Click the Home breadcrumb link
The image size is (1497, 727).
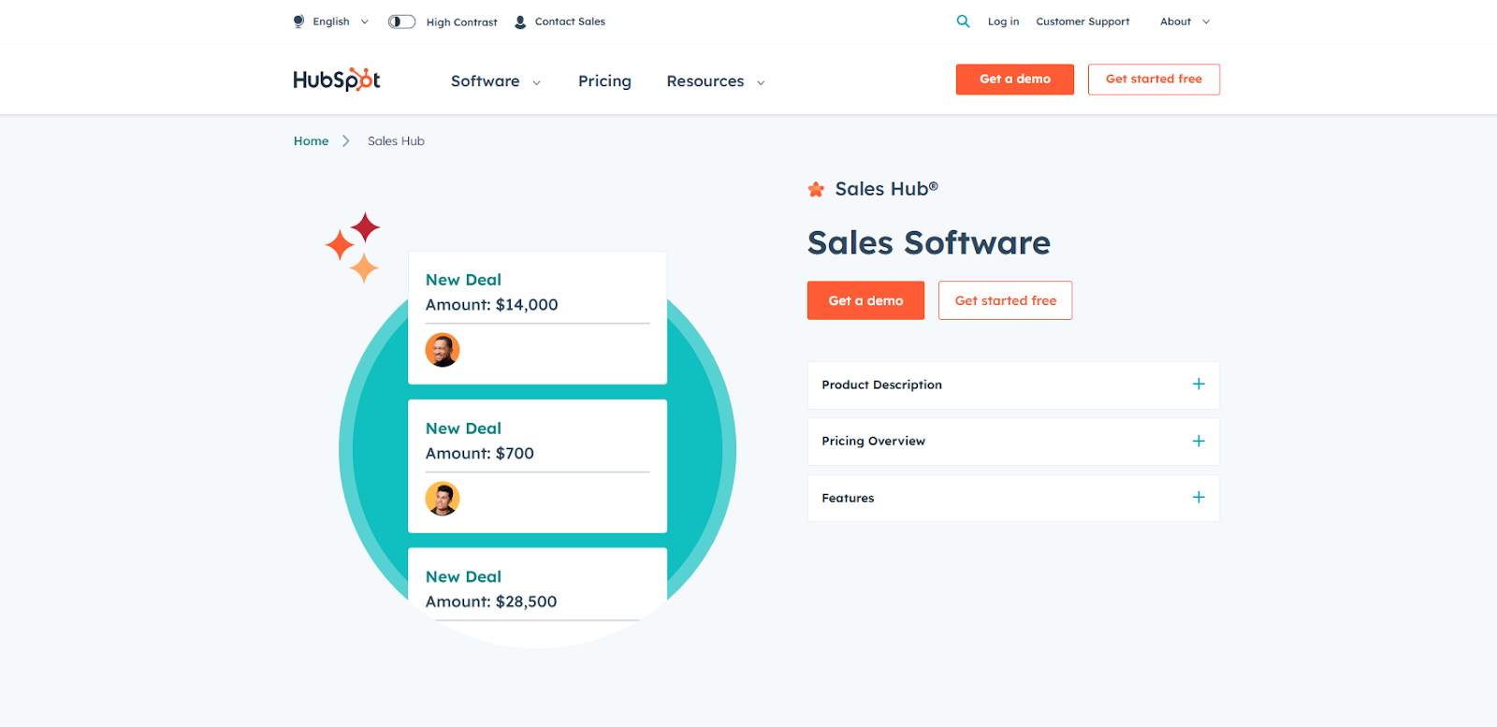pos(311,141)
